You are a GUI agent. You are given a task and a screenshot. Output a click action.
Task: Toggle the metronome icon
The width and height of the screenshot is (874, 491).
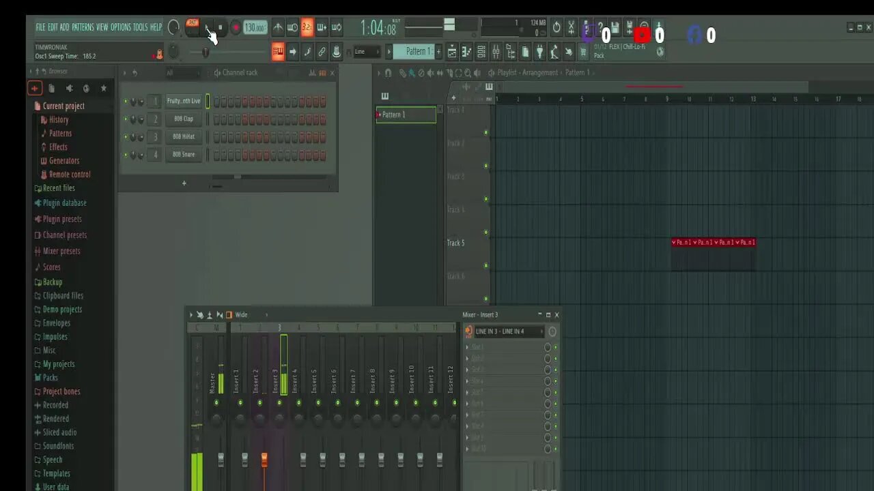[x=278, y=28]
